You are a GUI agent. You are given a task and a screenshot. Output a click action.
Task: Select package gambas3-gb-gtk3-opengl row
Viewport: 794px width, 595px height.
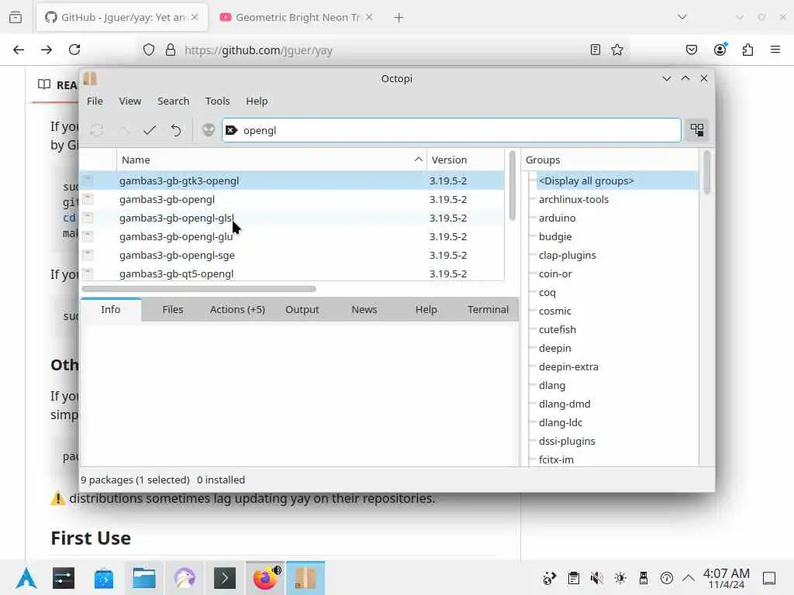coord(292,181)
